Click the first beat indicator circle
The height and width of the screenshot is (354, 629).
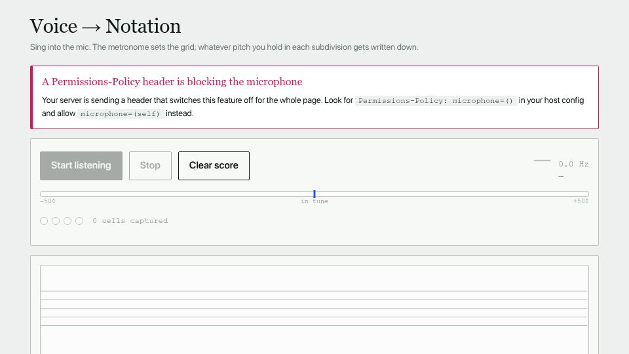[44, 221]
